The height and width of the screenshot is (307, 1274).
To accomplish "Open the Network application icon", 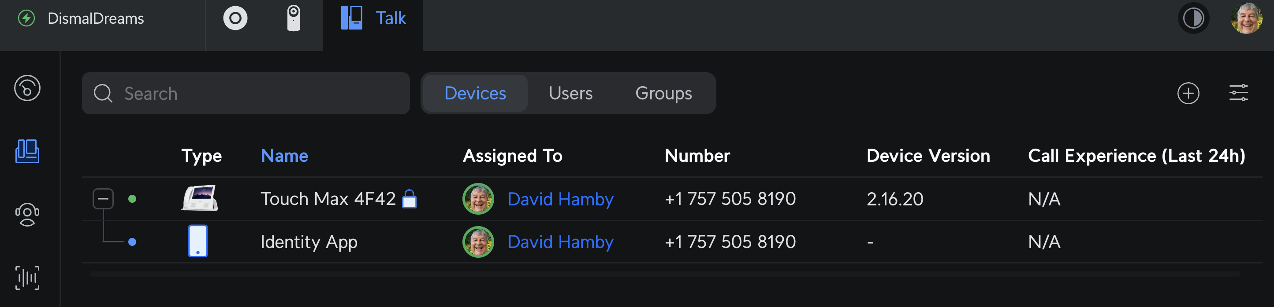I will point(235,19).
